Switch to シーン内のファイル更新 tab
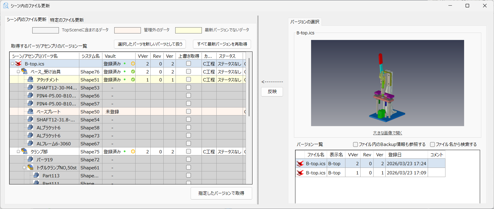The width and height of the screenshot is (494, 209). 27,20
